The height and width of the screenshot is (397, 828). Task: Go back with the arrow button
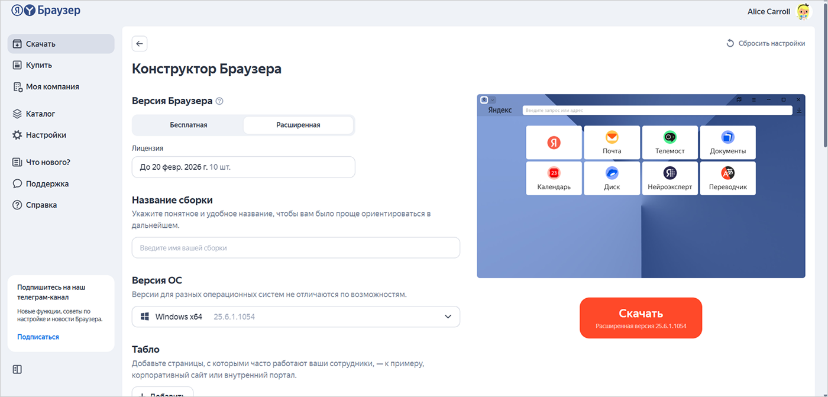[140, 44]
